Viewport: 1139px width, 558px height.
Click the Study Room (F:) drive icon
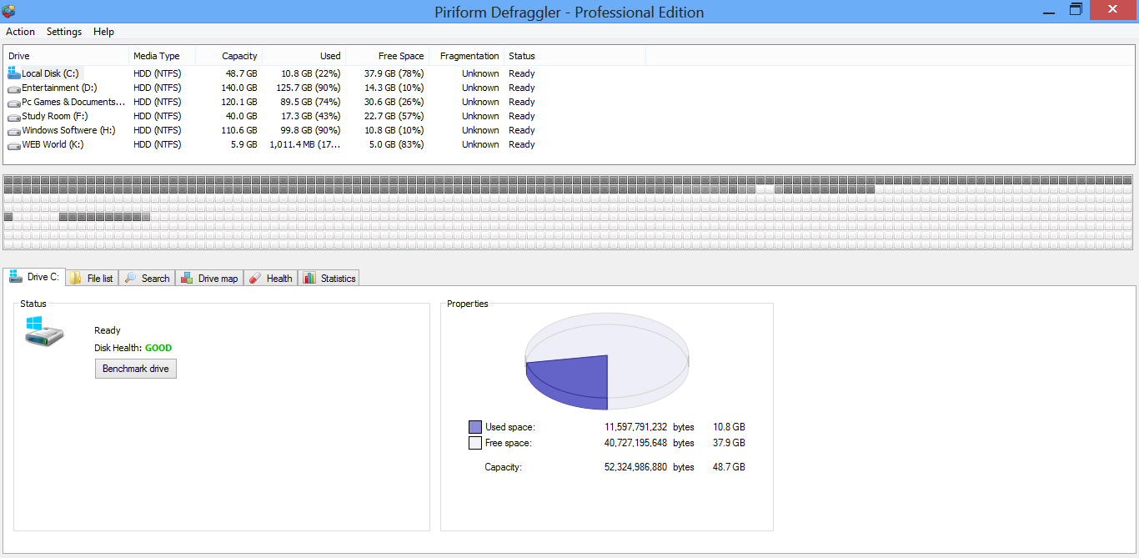(13, 116)
